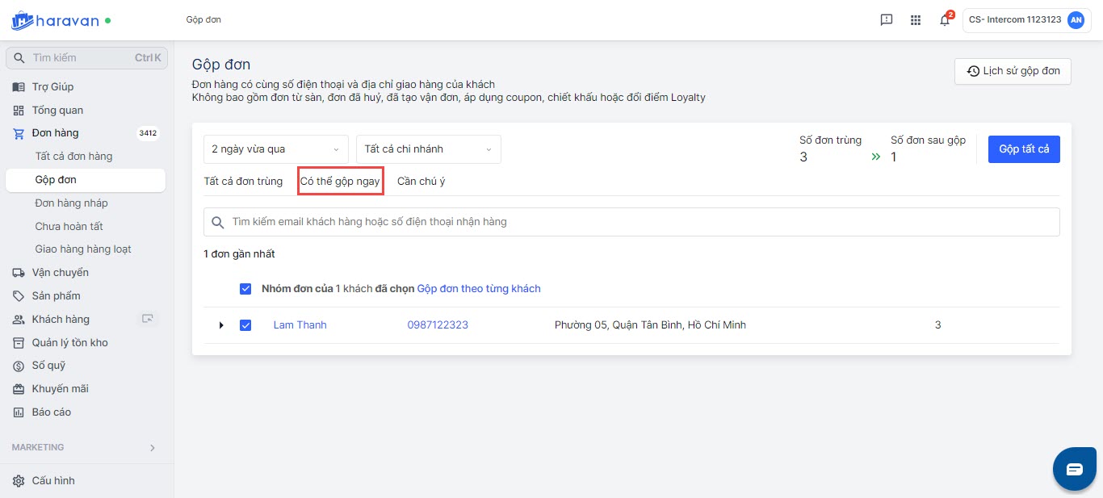Click the Khuyến mãi gift icon
Viewport: 1103px width, 498px height.
tap(19, 389)
